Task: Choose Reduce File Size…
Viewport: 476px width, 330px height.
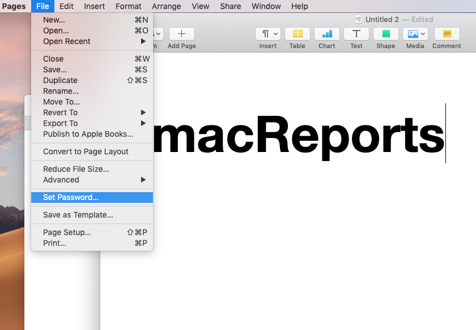Action: pyautogui.click(x=92, y=169)
